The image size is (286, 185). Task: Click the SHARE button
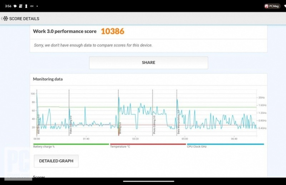148,63
